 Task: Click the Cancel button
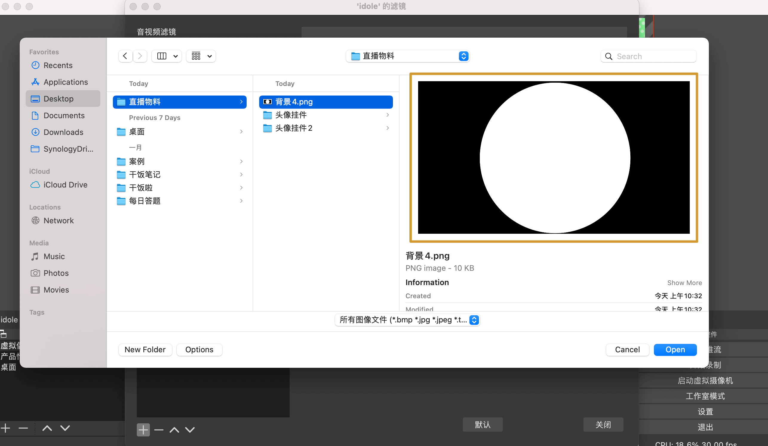coord(627,350)
